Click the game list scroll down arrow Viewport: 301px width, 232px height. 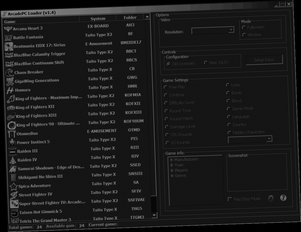click(x=154, y=215)
